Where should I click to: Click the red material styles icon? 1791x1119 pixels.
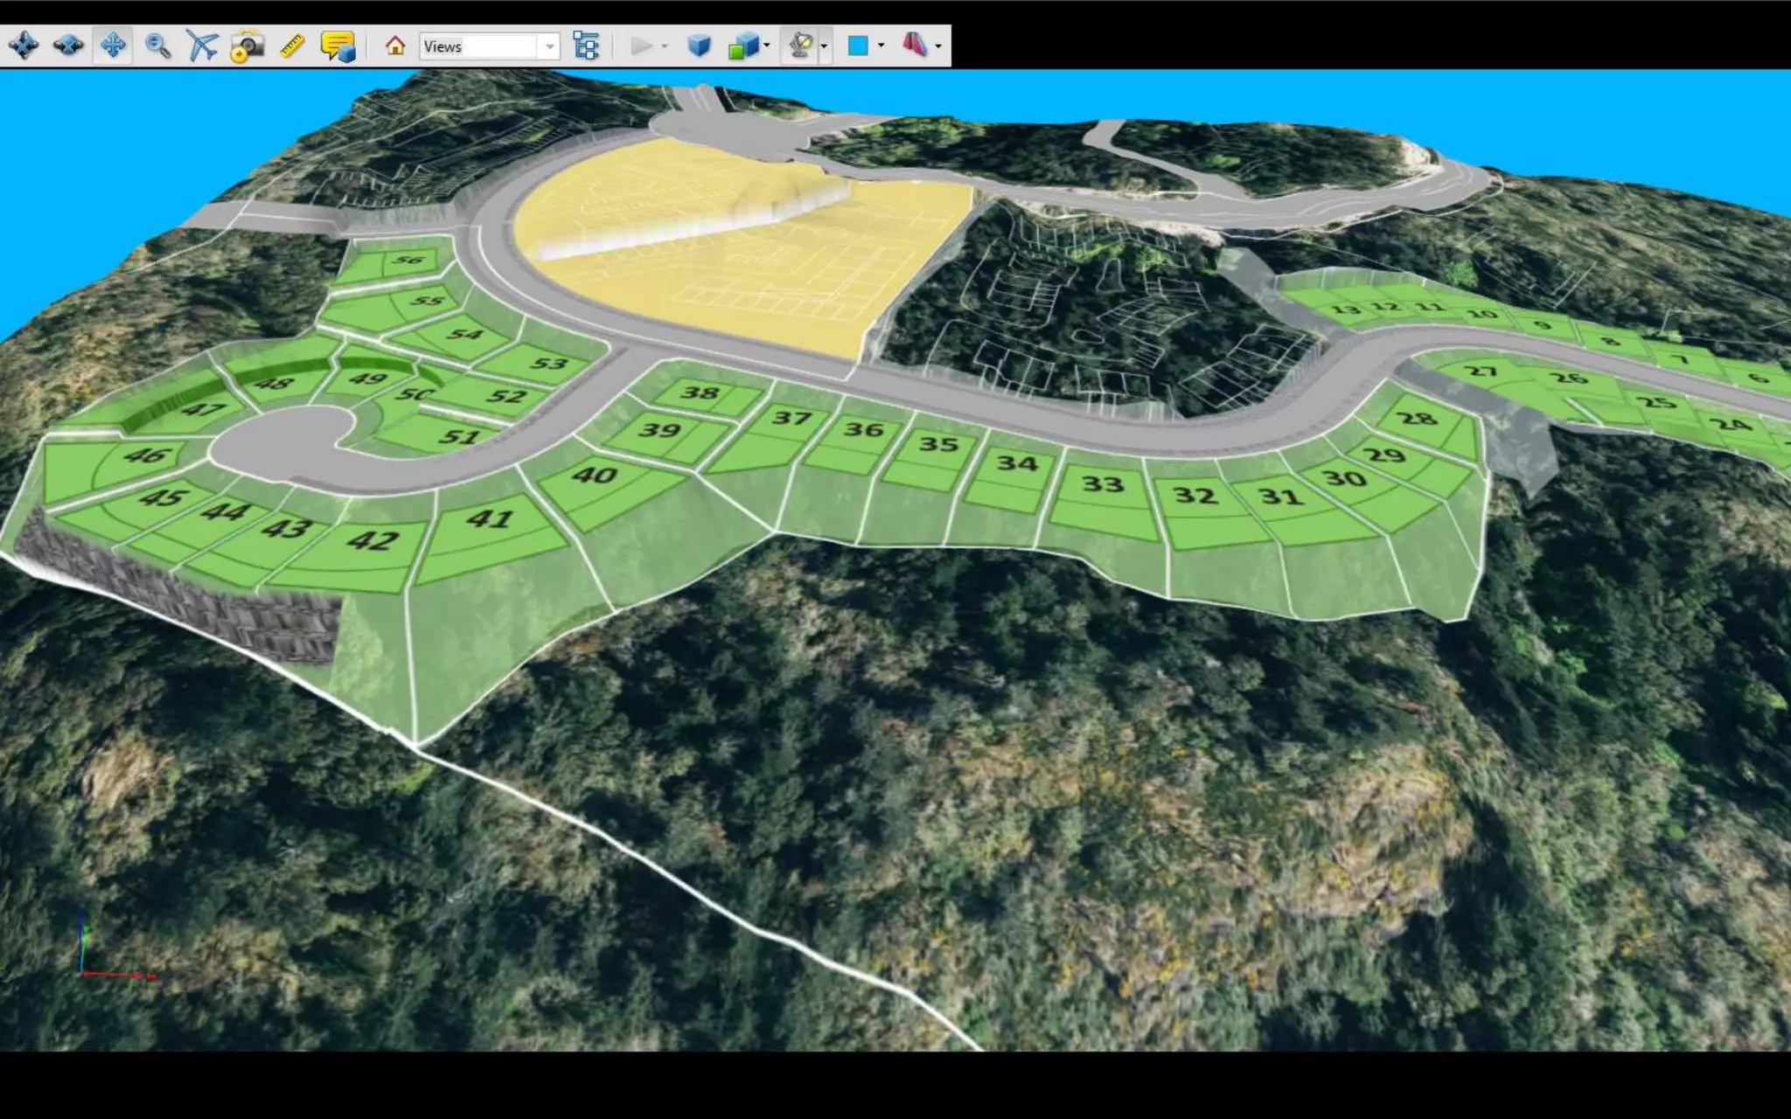point(915,45)
